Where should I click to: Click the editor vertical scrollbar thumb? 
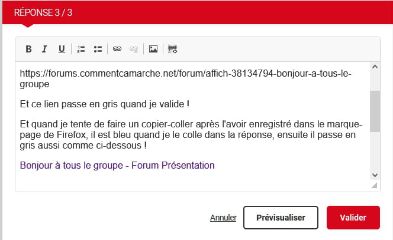point(375,111)
